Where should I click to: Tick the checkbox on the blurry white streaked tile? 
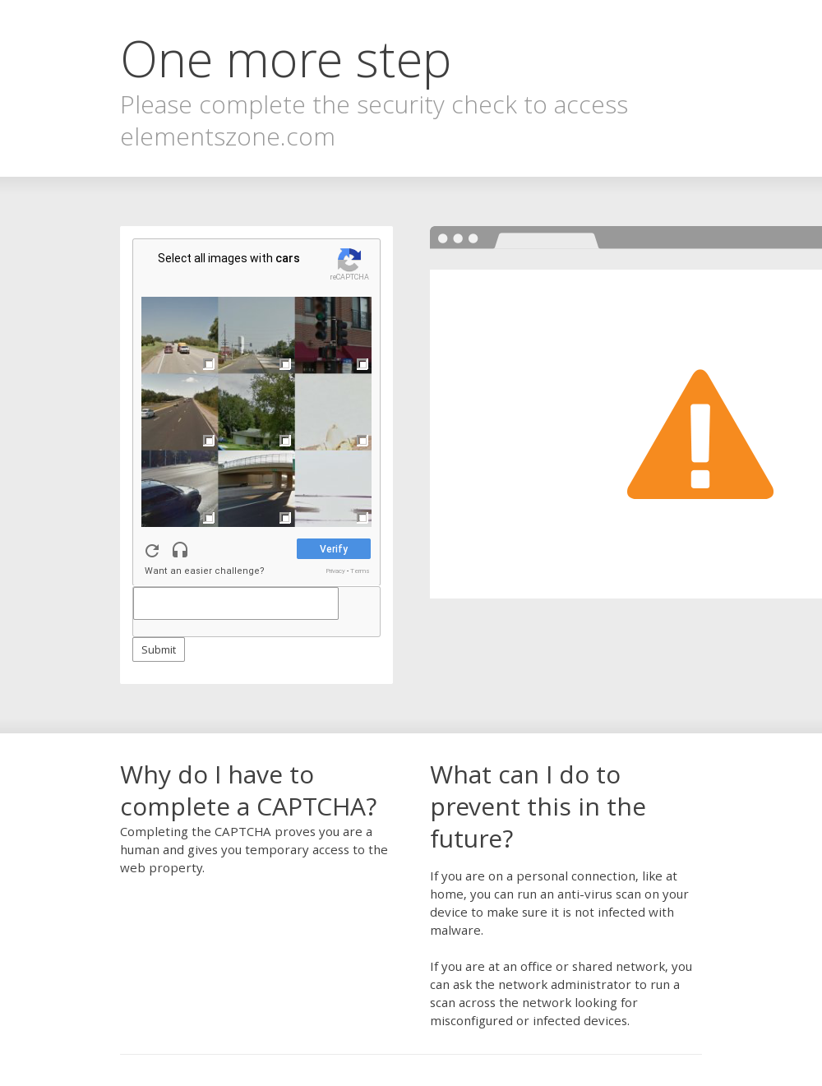[x=363, y=518]
